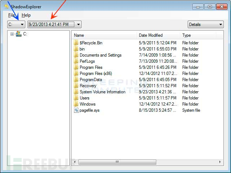Click the pagefile.sys file icon
This screenshot has height=173, width=231.
click(76, 110)
